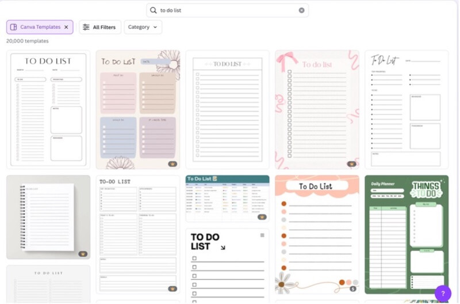Image resolution: width=460 pixels, height=304 pixels.
Task: Open the script-font To Do List template
Action: pos(407,109)
